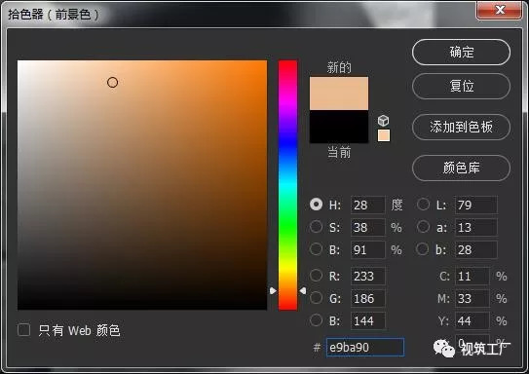Screen dimensions: 529x374
Task: Click the hex color input field
Action: pyautogui.click(x=365, y=348)
